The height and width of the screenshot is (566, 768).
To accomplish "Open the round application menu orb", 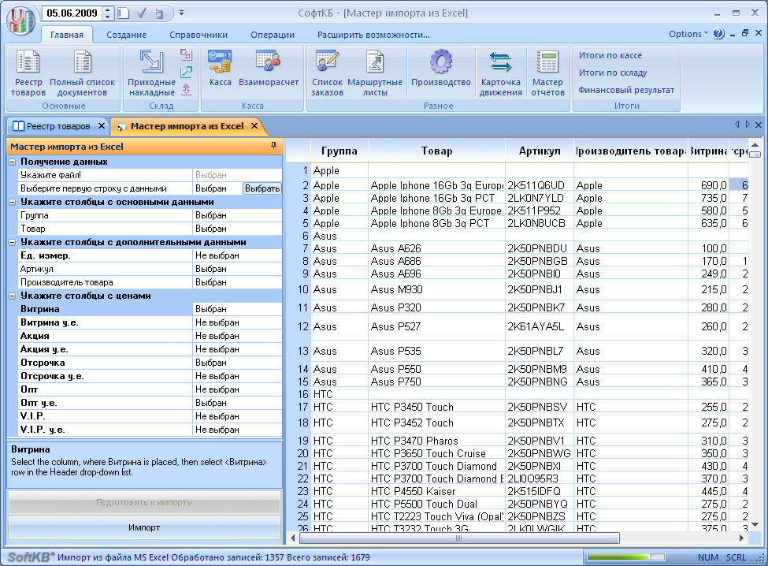I will [20, 20].
